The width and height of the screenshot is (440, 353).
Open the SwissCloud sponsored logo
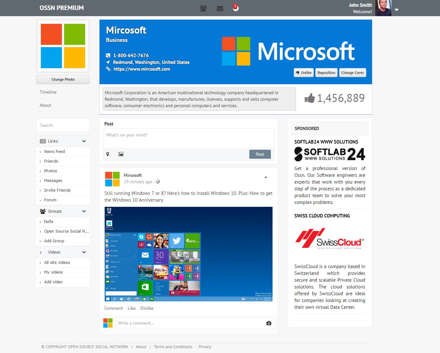point(330,239)
